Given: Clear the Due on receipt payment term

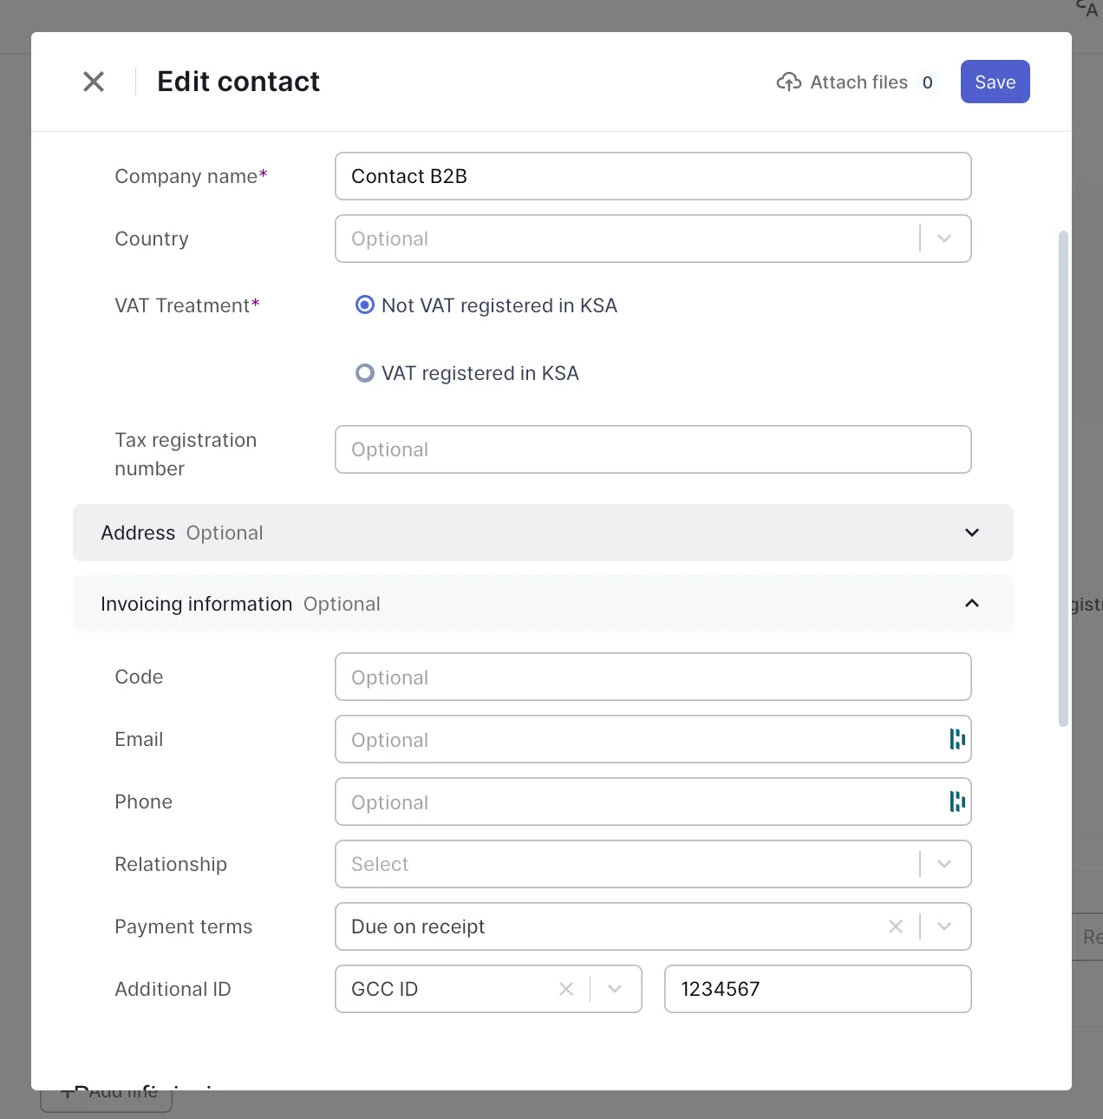Looking at the screenshot, I should click(896, 926).
